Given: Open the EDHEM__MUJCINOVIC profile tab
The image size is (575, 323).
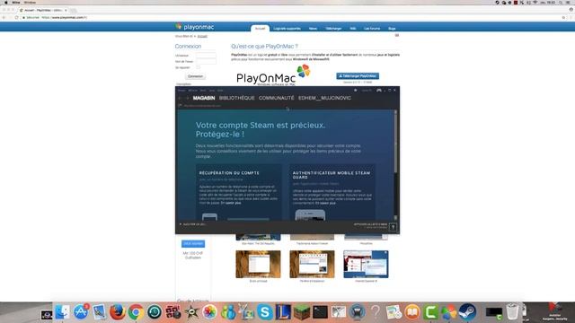Looking at the screenshot, I should (x=324, y=98).
